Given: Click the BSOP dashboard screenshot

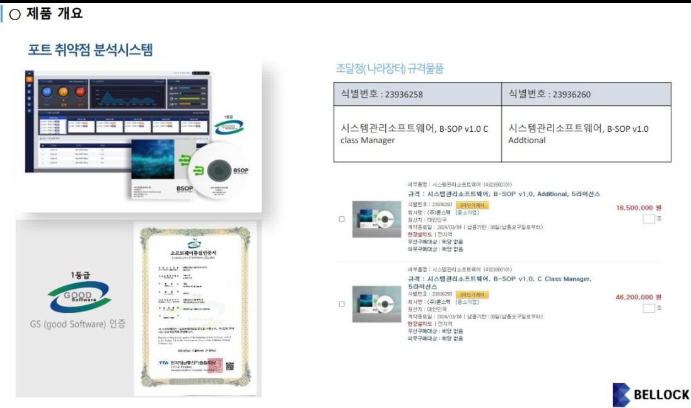Looking at the screenshot, I should coord(118,120).
